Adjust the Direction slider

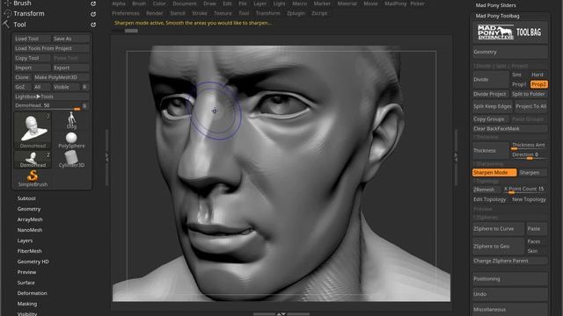(529, 155)
